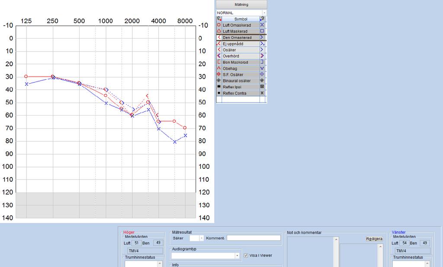Select the red S.F. Osäker symbol

pos(218,74)
